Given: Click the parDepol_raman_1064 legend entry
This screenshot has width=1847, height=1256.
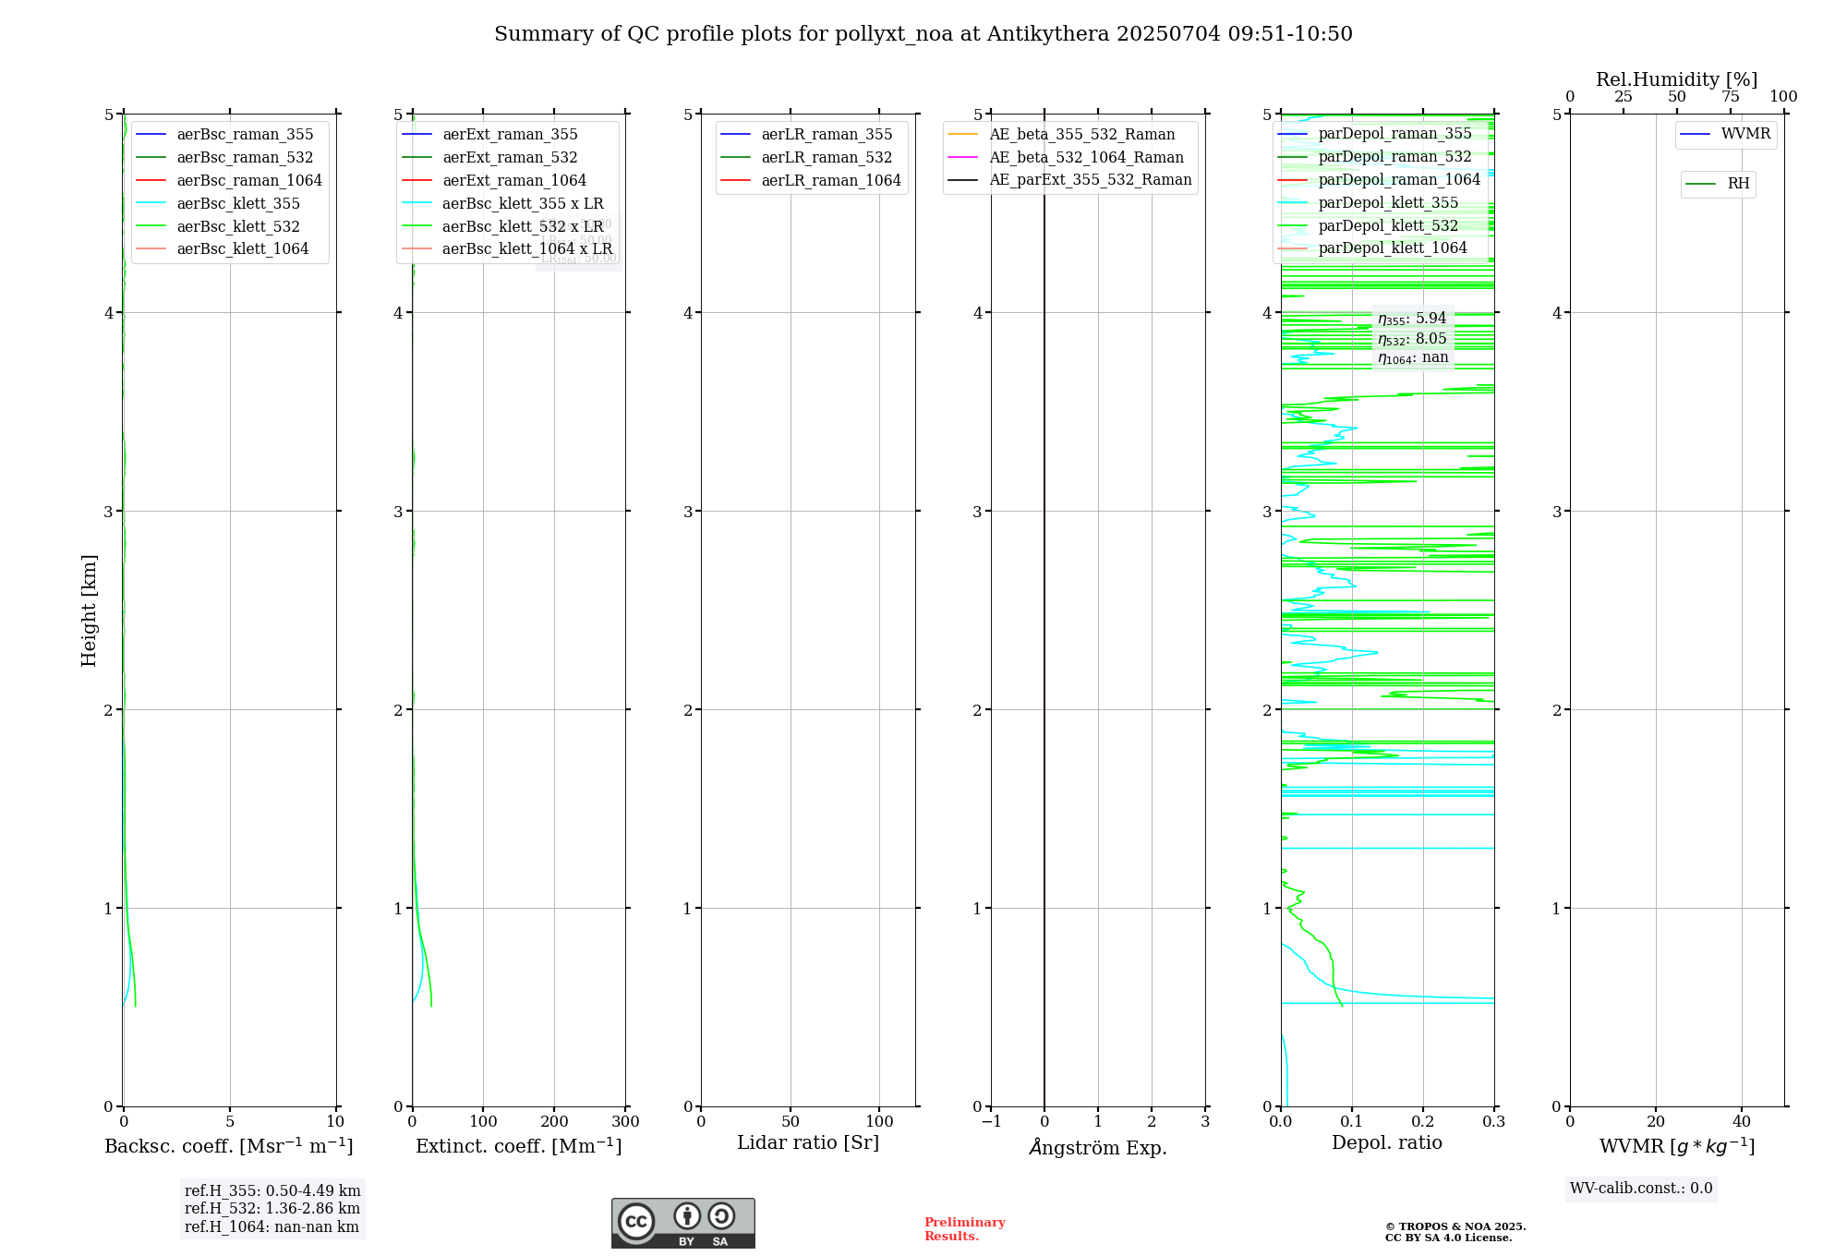Looking at the screenshot, I should click(x=1379, y=180).
